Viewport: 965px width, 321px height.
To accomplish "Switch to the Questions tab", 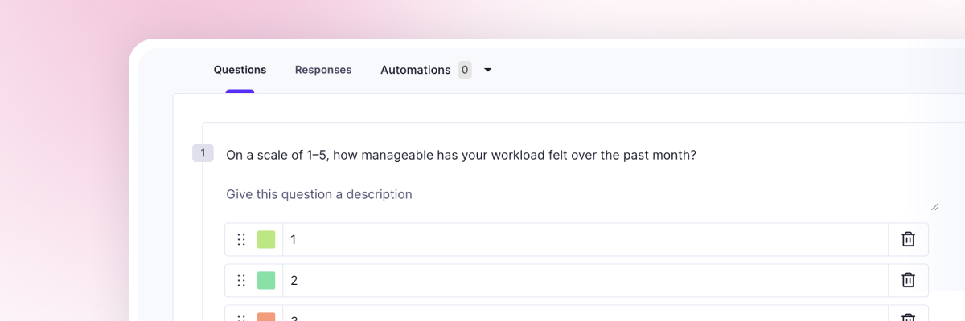I will point(240,70).
